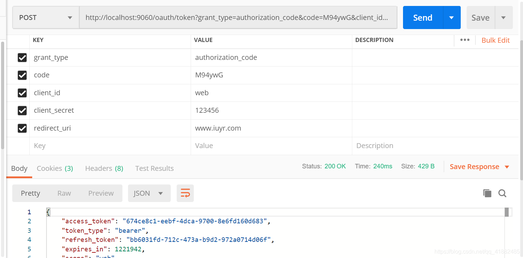
Task: Toggle the wrap lines icon
Action: 185,193
